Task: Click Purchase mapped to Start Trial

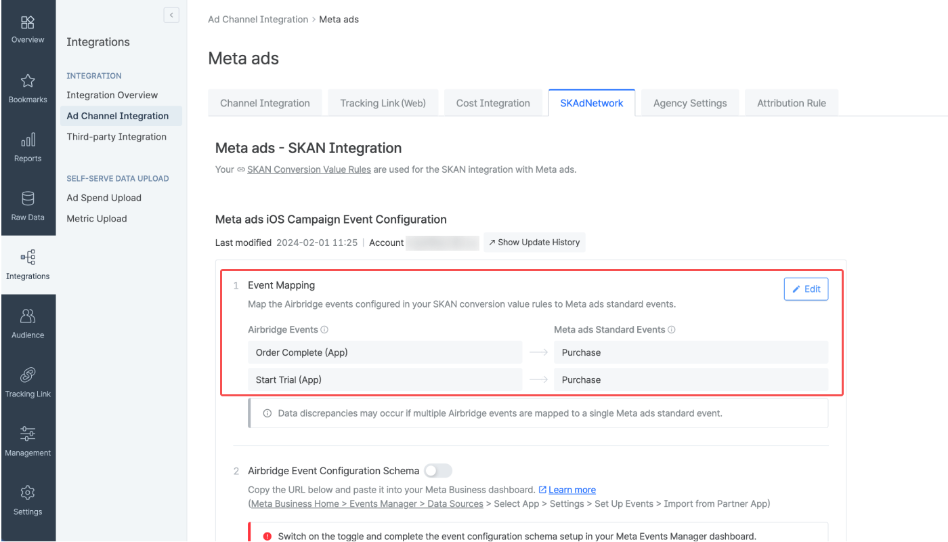Action: [x=691, y=380]
